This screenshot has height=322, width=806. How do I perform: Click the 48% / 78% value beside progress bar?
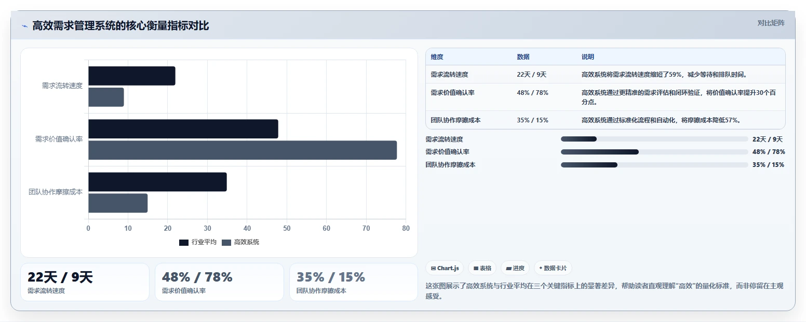coord(769,152)
